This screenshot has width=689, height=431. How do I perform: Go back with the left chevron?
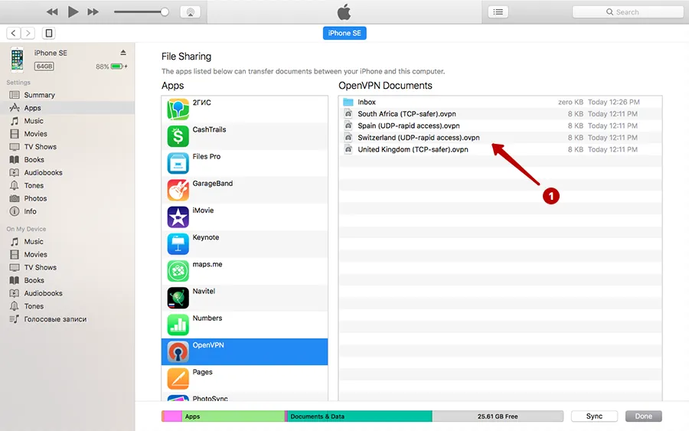click(14, 33)
